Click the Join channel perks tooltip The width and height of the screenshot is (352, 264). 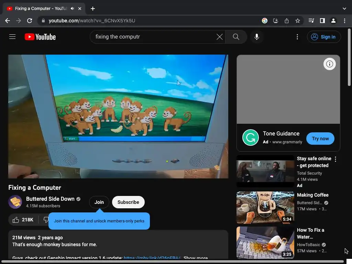point(99,221)
